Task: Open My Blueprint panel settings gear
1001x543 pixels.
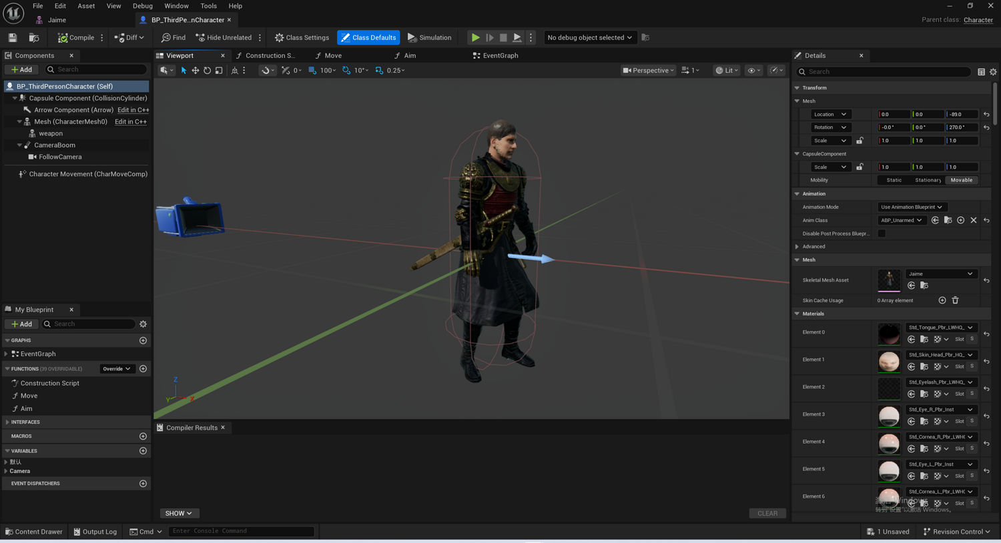Action: click(143, 324)
